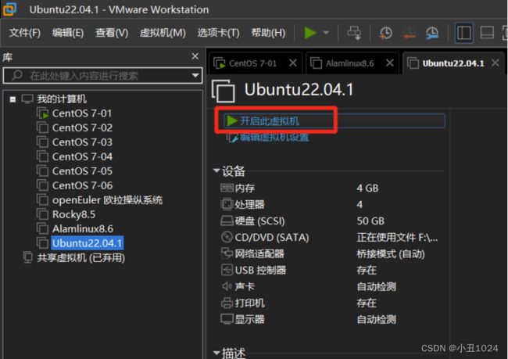Select CentOS 7-01 in the library
The height and width of the screenshot is (359, 508).
pyautogui.click(x=82, y=113)
